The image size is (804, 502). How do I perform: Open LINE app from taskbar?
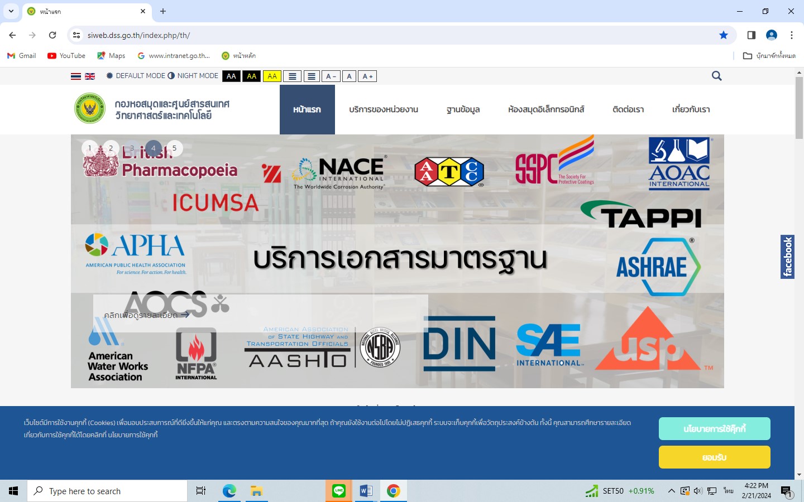click(x=339, y=491)
